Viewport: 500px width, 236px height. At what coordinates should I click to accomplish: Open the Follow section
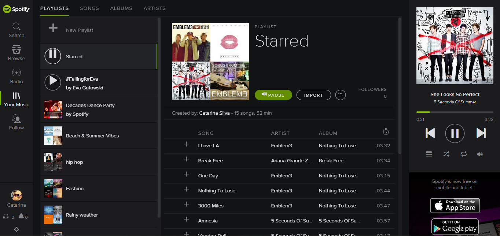pos(16,122)
